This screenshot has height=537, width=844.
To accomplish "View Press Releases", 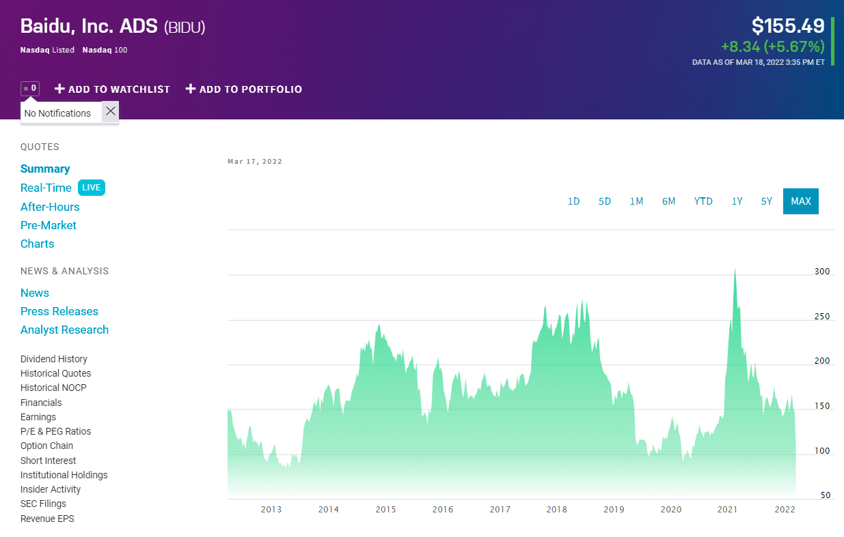I will point(59,311).
